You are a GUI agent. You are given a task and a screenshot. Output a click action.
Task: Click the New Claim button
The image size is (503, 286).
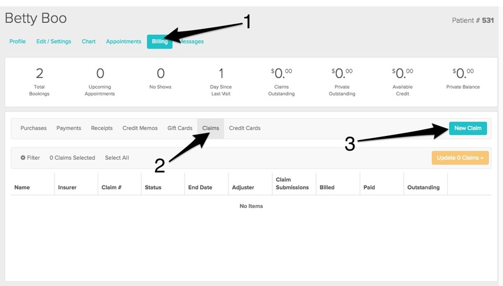click(x=467, y=128)
